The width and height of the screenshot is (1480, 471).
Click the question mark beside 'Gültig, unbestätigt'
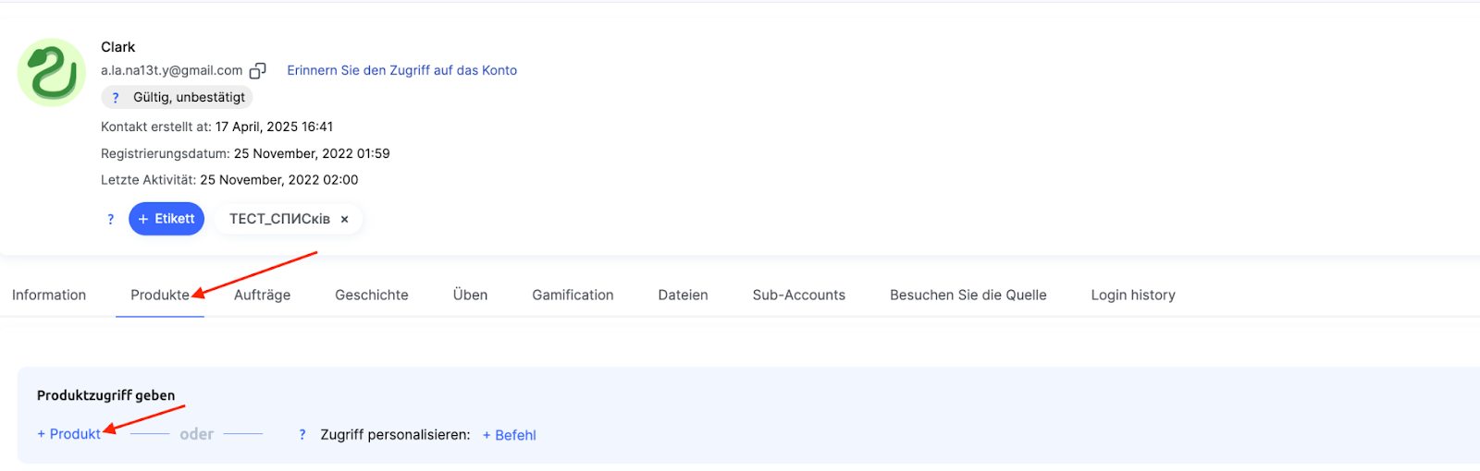click(116, 98)
